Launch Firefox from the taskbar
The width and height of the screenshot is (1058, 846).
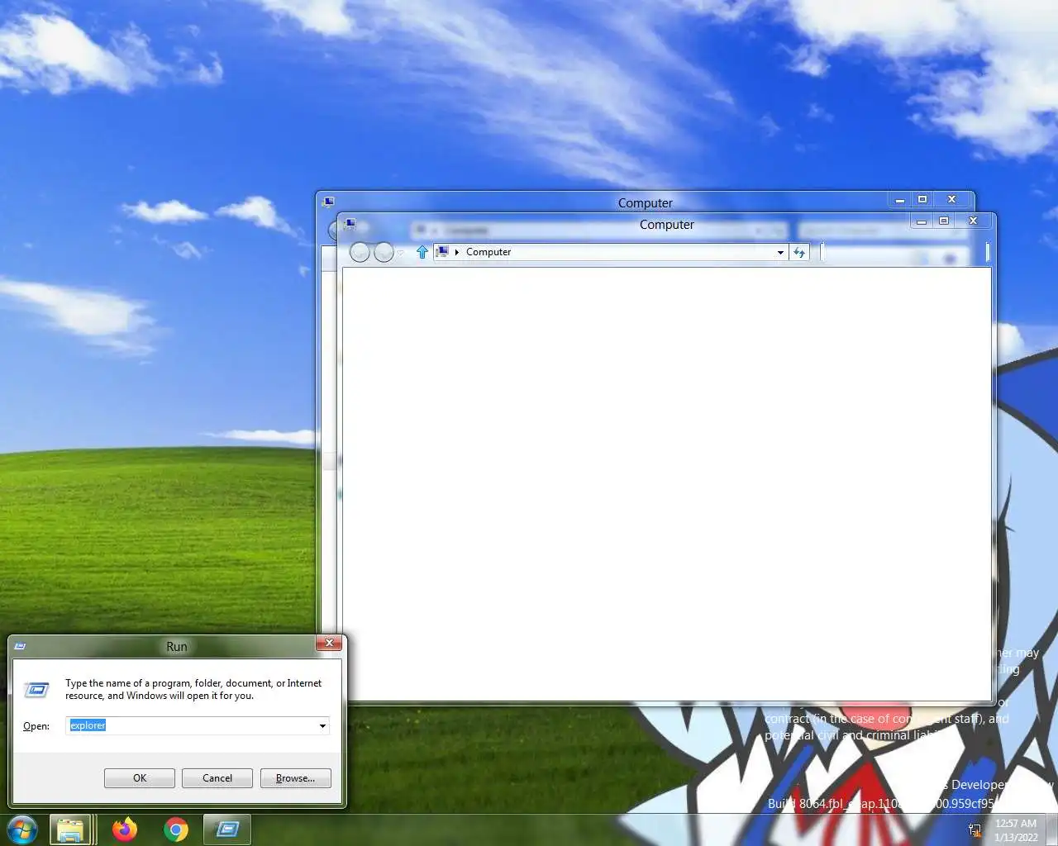(x=125, y=829)
